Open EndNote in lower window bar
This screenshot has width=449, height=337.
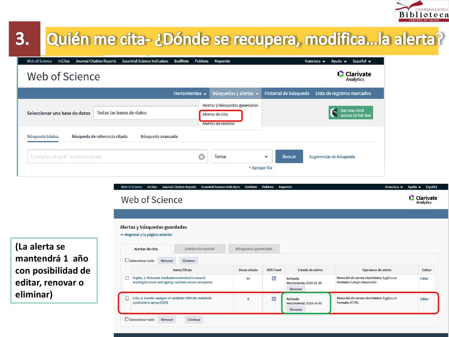click(x=251, y=187)
